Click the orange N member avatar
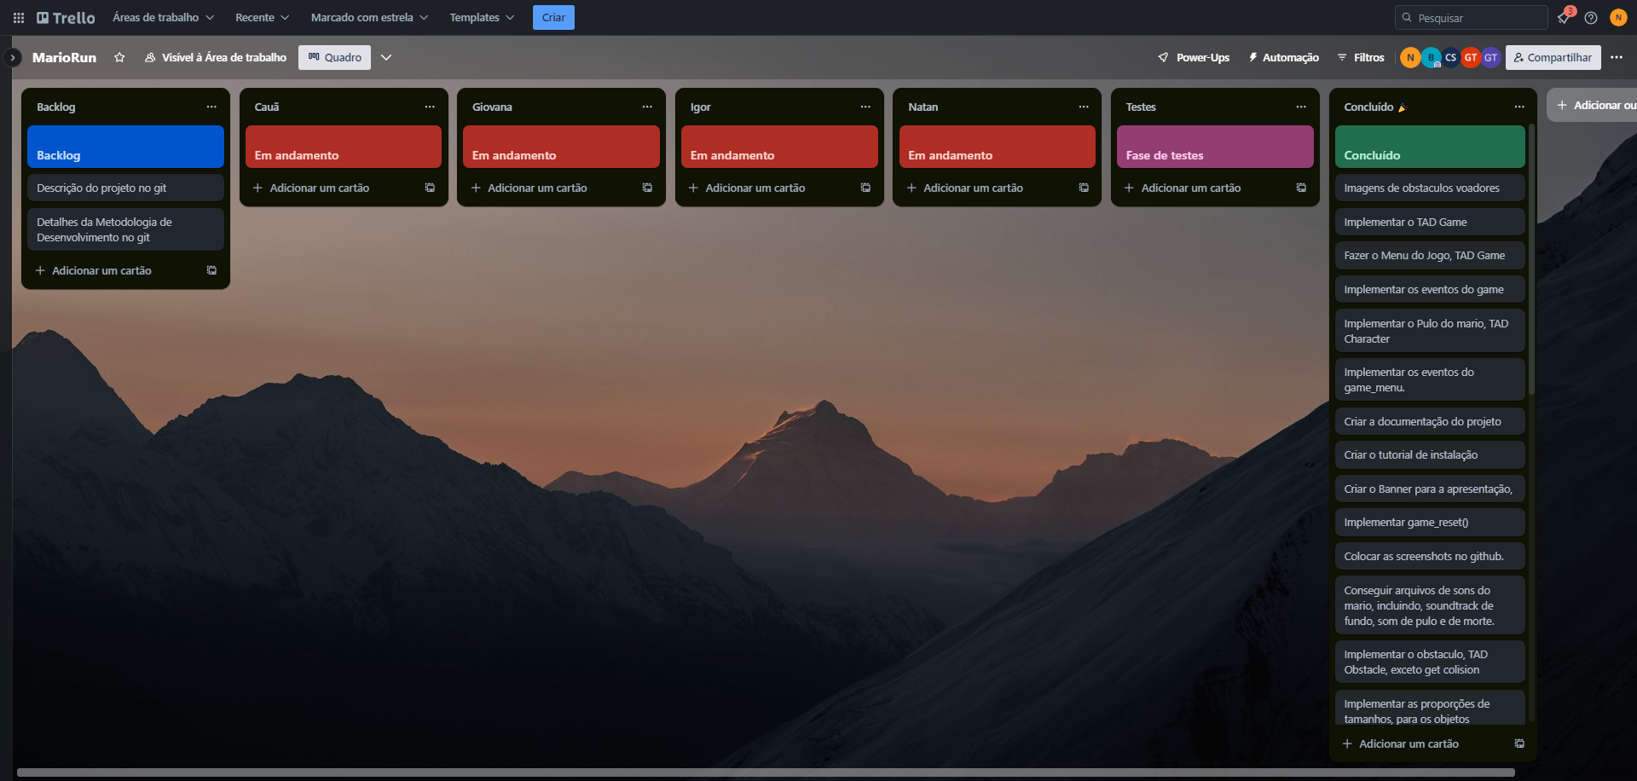The image size is (1637, 781). [1410, 57]
